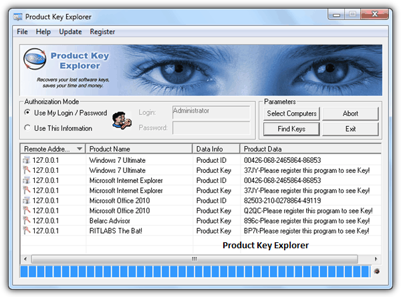Image resolution: width=401 pixels, height=297 pixels.
Task: Click the scroll right arrow
Action: tap(376, 259)
